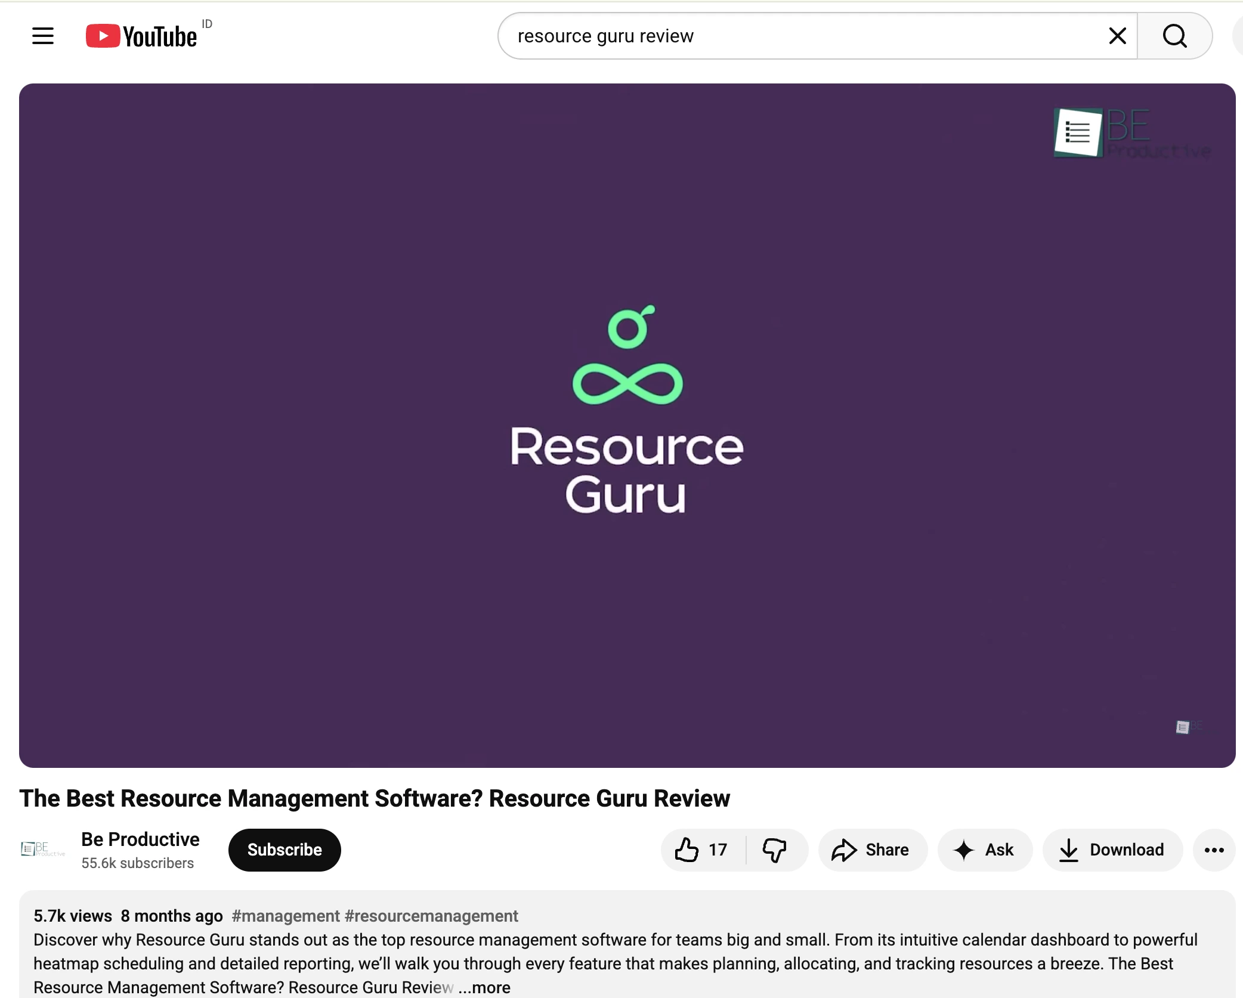Image resolution: width=1243 pixels, height=998 pixels.
Task: Click small channel branding icon bottom-right of video
Action: click(x=1186, y=726)
